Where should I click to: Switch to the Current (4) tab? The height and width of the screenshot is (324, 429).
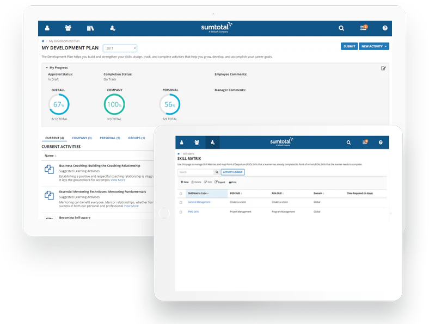54,138
